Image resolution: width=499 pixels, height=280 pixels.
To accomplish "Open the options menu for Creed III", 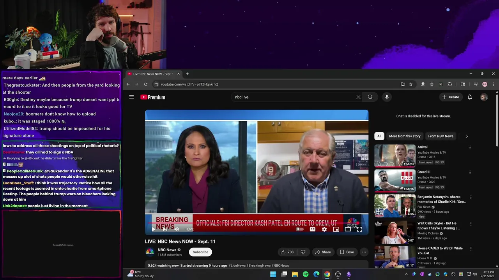I will click(x=470, y=172).
